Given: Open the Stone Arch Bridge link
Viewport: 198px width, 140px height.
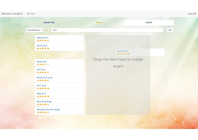Looking at the screenshot, I should click(x=44, y=101).
